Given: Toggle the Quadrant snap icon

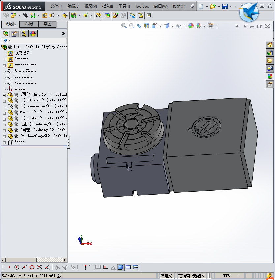Looking at the screenshot, I should coord(32,267).
